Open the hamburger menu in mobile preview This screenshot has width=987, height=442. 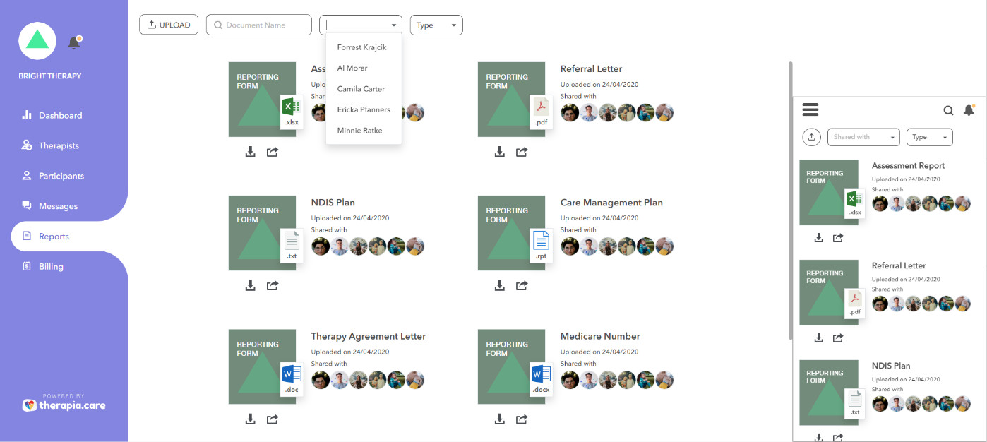point(810,109)
